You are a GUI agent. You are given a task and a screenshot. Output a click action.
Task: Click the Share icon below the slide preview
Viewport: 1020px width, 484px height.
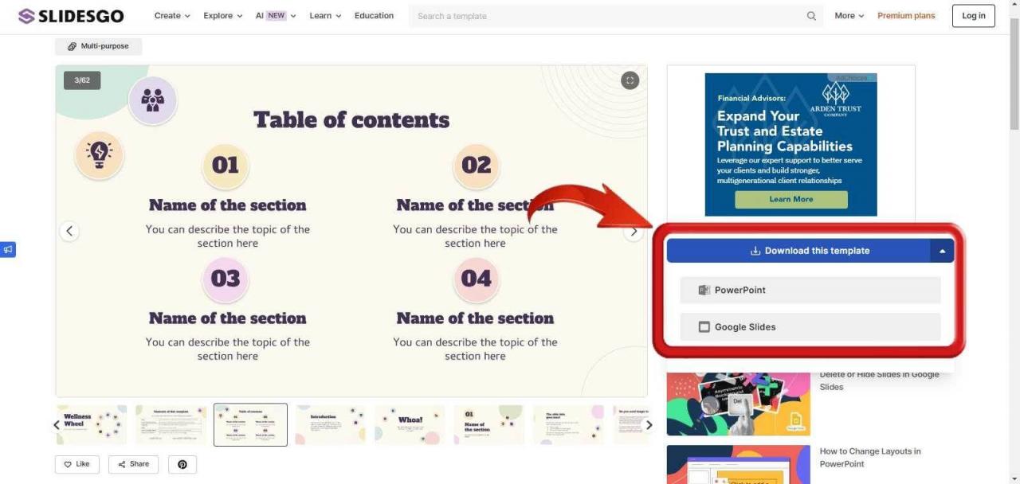pos(123,464)
